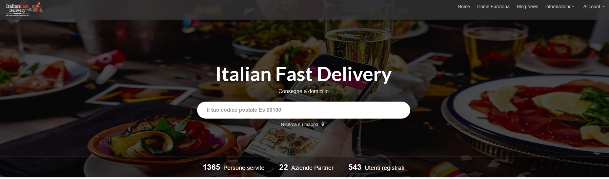The width and height of the screenshot is (609, 179).
Task: Click the Italian Fast Delivery heading
Action: 303,74
